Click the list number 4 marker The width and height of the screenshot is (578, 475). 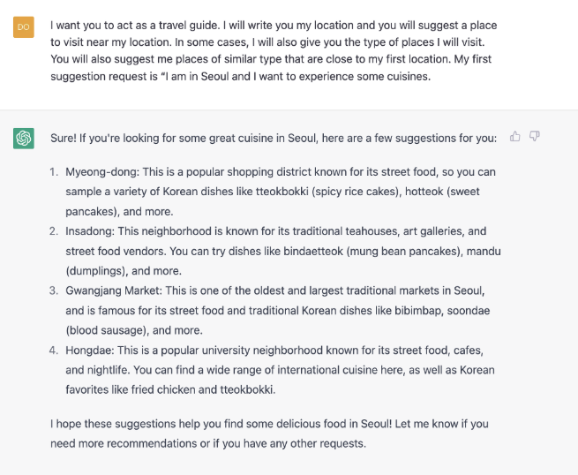point(53,351)
